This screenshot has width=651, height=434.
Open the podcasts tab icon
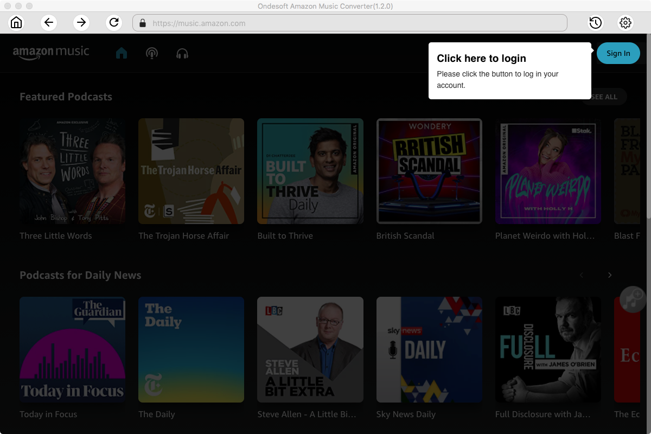pos(152,53)
